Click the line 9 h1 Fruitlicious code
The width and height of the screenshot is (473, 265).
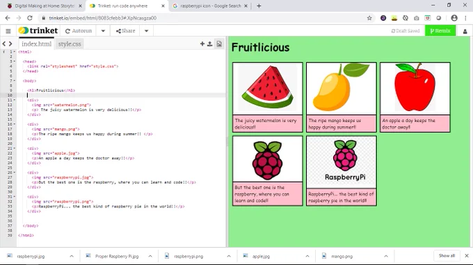(x=51, y=90)
